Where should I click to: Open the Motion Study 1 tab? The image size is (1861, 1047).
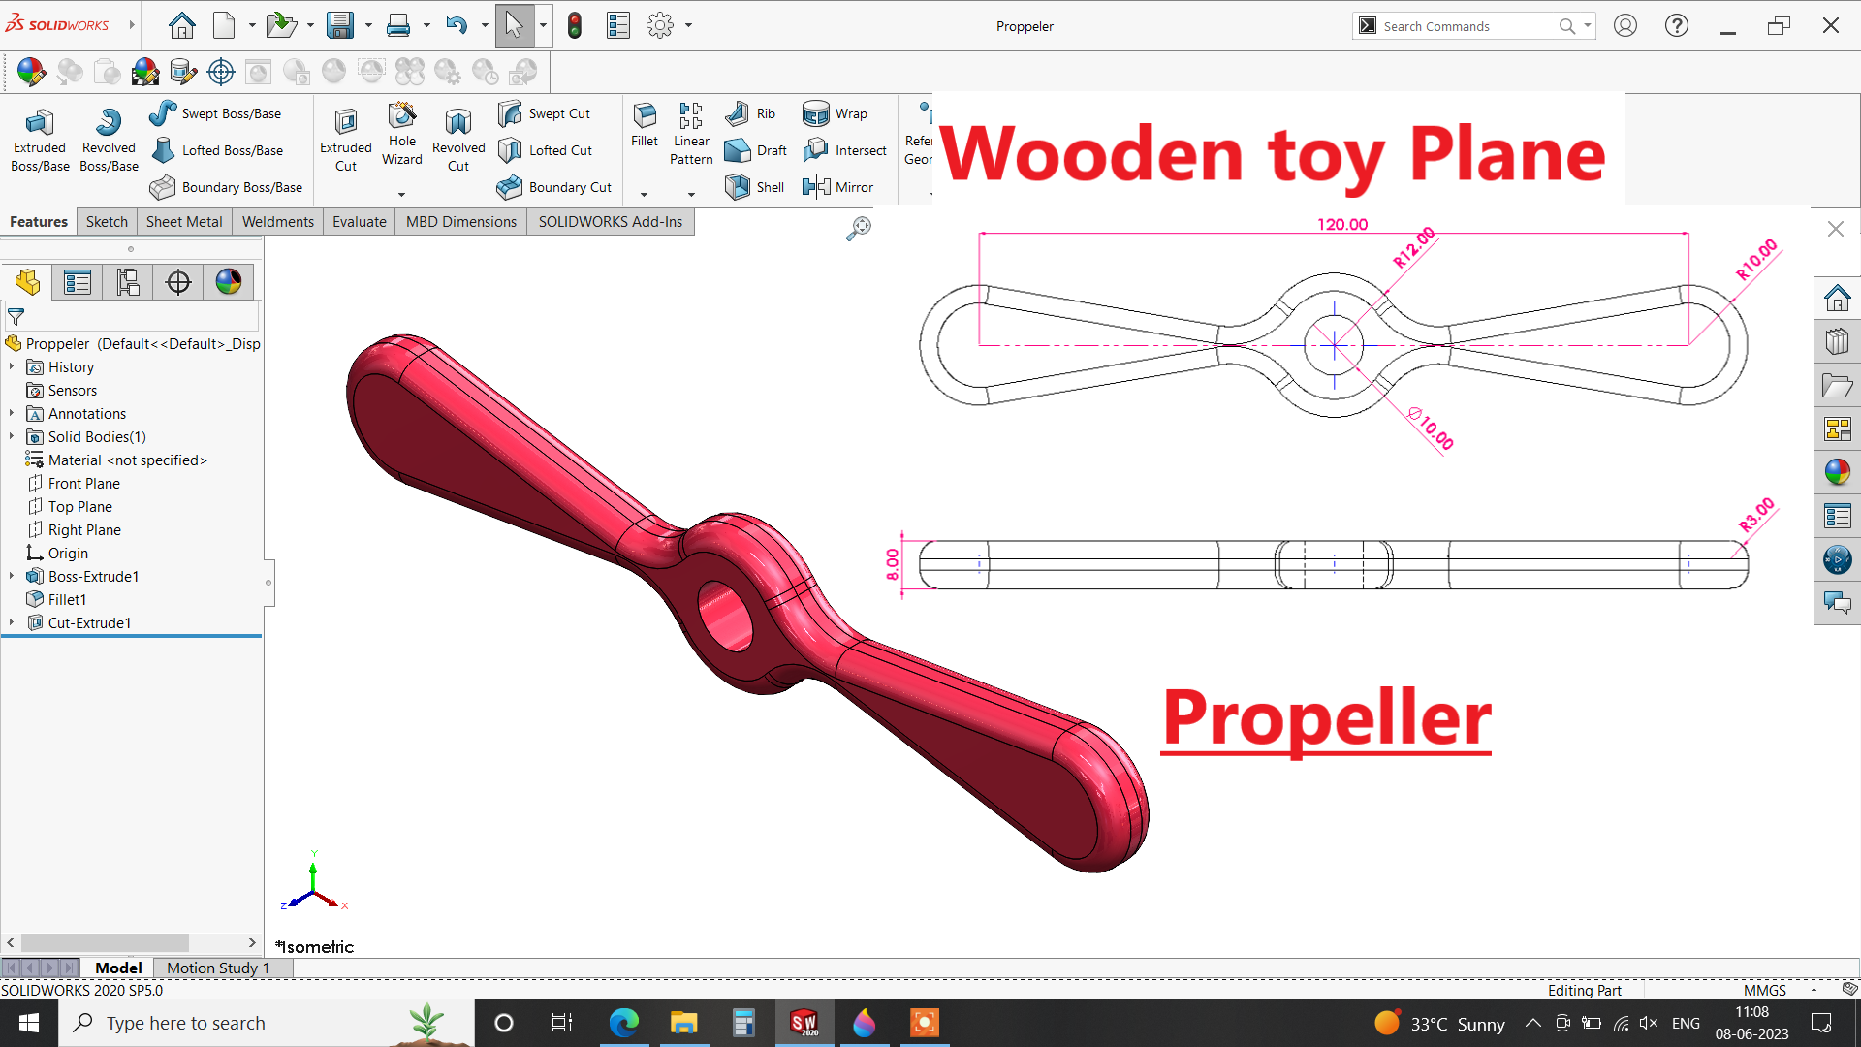click(217, 968)
